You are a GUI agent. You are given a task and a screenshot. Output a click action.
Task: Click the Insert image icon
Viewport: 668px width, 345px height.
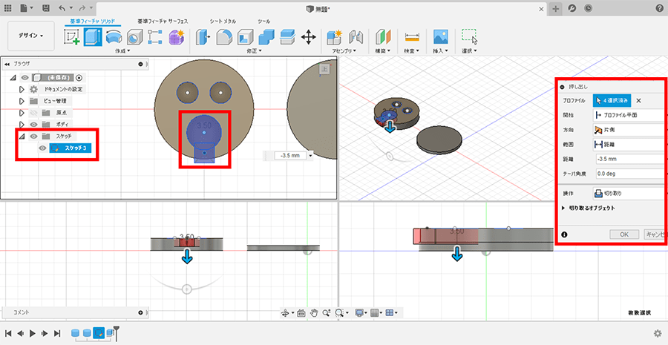[x=441, y=36]
